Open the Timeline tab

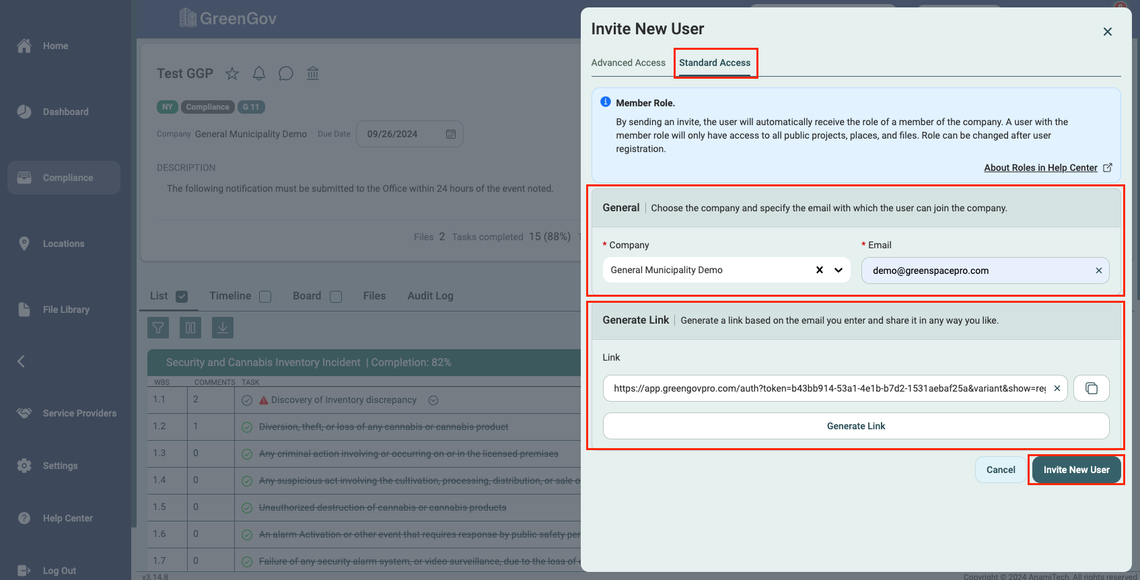coord(230,296)
